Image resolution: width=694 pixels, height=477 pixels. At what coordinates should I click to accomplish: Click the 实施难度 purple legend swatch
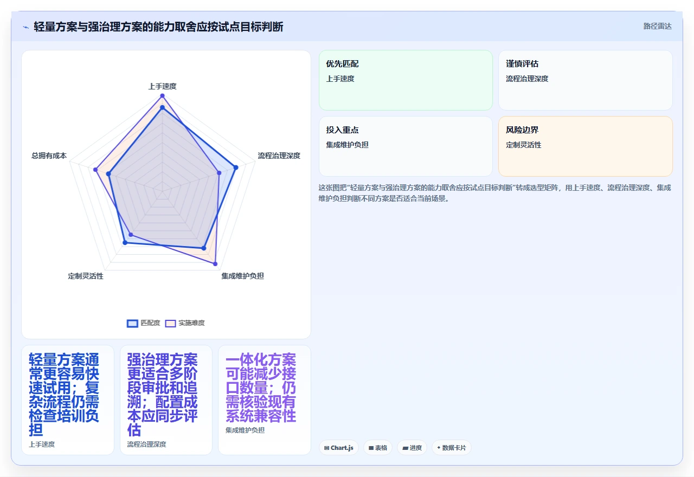171,323
